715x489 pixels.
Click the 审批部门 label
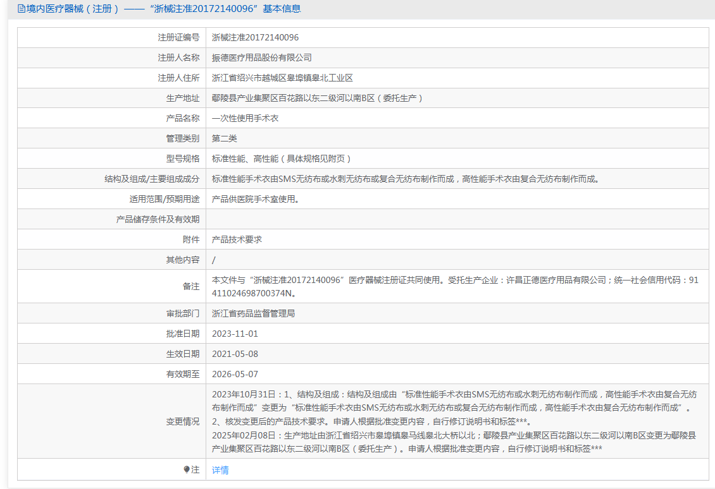183,313
